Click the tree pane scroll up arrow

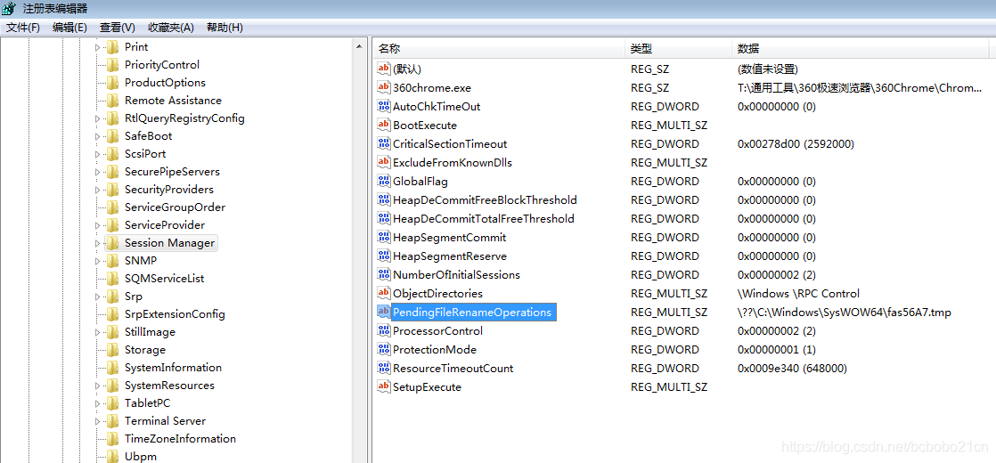pyautogui.click(x=360, y=47)
